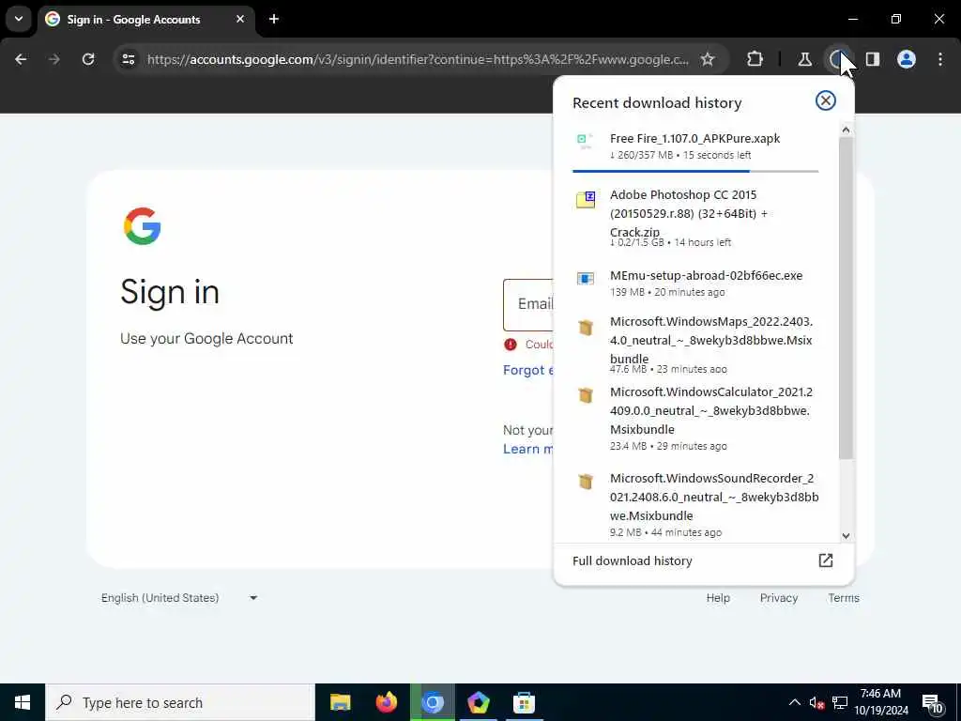Open Microsoft.WindowsSoundRecorder Msixbundle download
The image size is (961, 721).
click(695, 504)
